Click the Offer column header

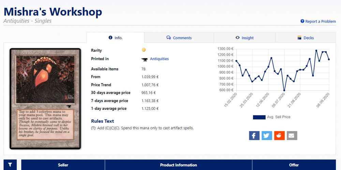294,165
